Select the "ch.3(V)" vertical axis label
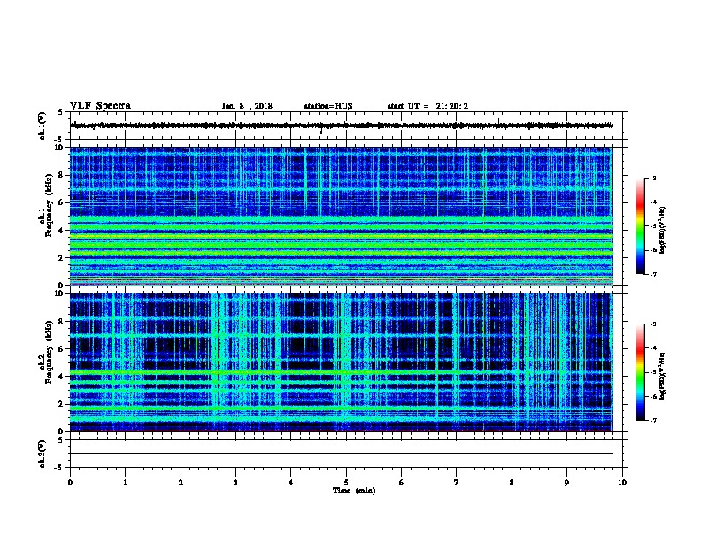 [x=42, y=453]
